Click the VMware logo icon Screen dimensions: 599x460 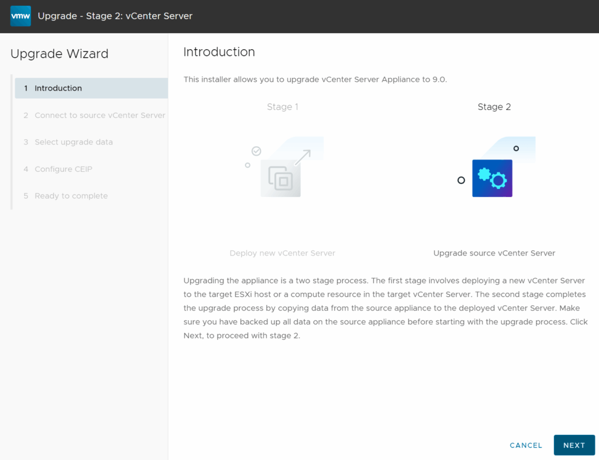(x=20, y=16)
